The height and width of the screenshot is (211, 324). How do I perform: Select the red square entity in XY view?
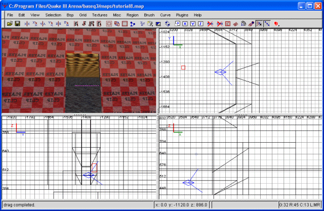coord(183,67)
